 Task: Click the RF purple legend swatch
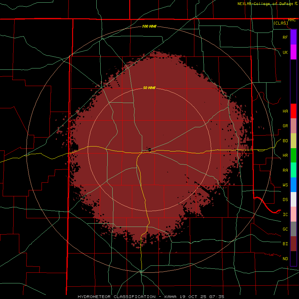(x=293, y=37)
